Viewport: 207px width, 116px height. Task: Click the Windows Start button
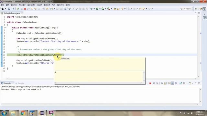click(x=4, y=113)
